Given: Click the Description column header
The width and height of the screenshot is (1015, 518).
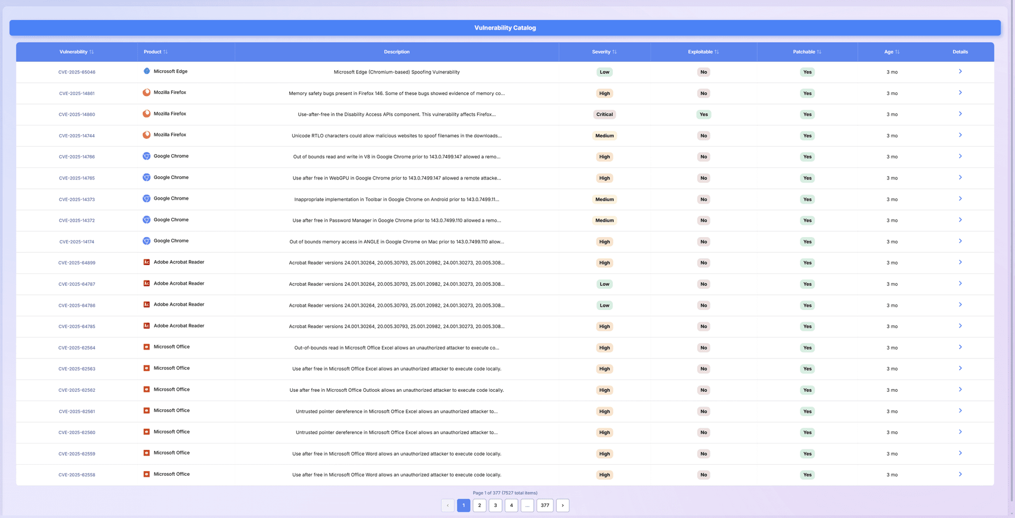Looking at the screenshot, I should [x=396, y=52].
